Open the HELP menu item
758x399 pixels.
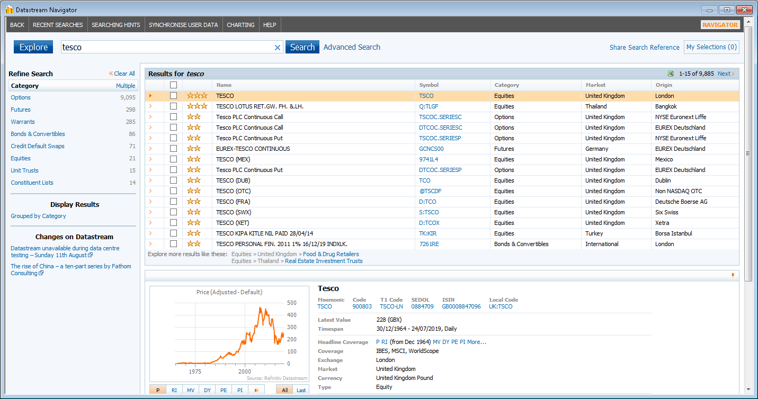pos(270,25)
